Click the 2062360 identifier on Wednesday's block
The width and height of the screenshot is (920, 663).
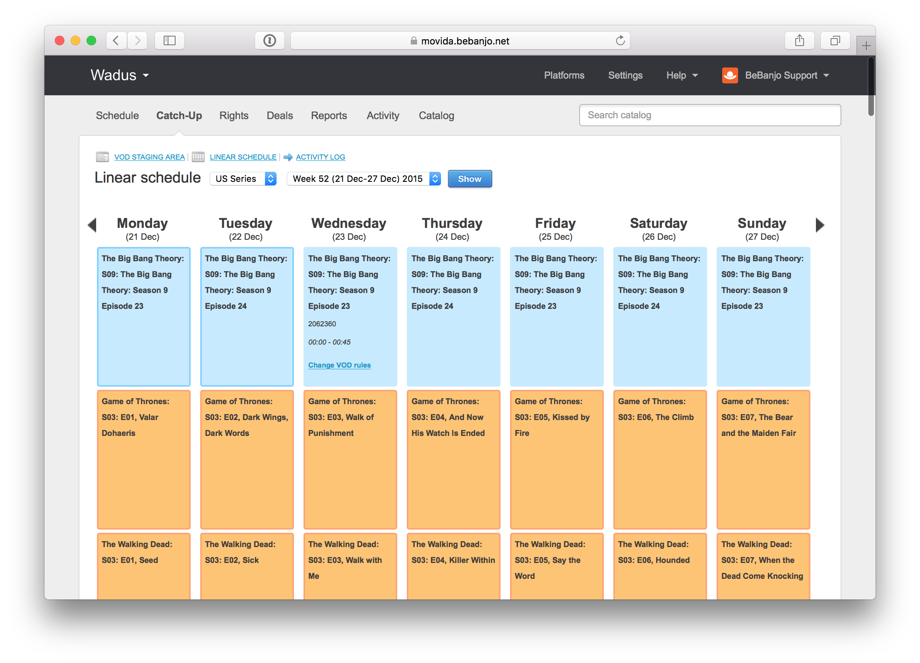(322, 324)
